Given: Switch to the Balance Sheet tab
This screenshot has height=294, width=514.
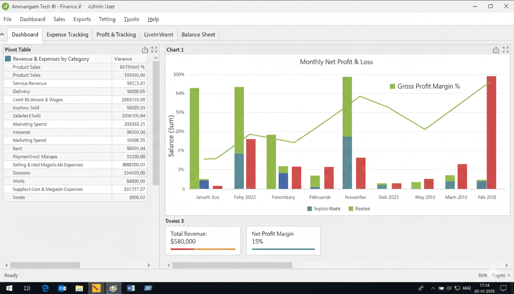Looking at the screenshot, I should (x=198, y=34).
